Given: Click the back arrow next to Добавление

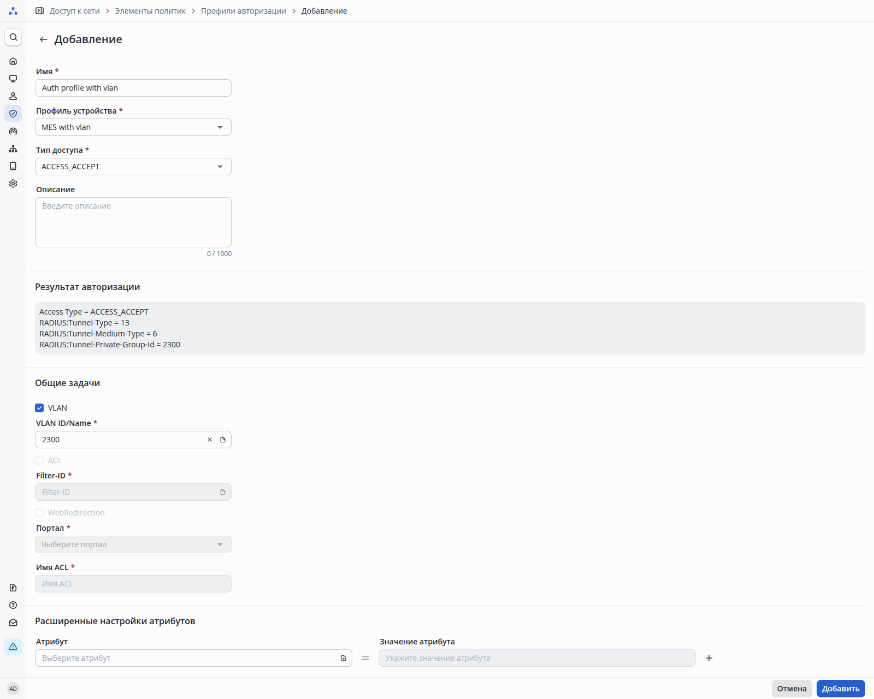Looking at the screenshot, I should 44,39.
